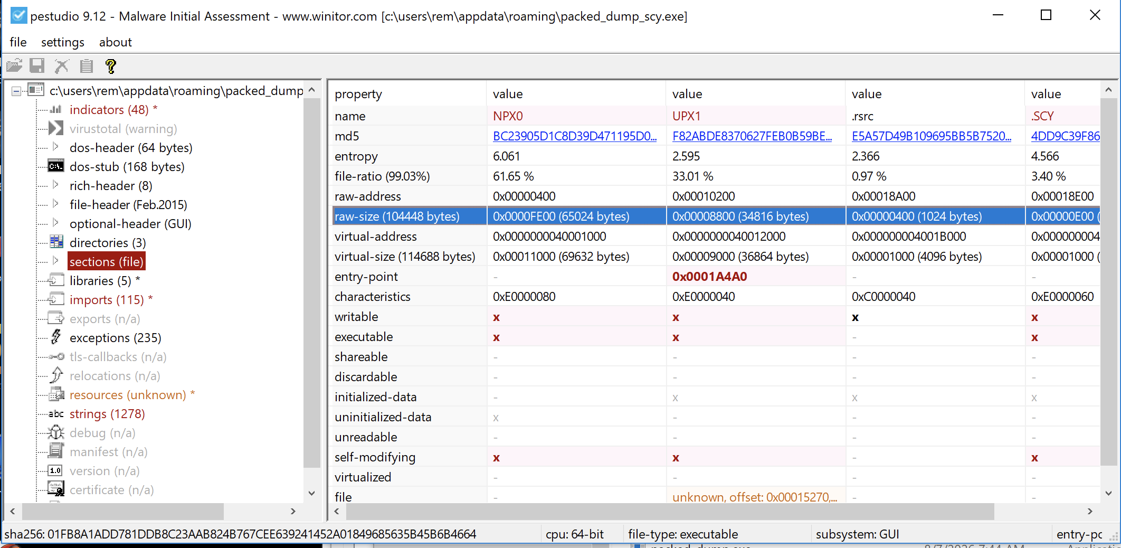1121x548 pixels.
Task: Click the crossed tools toolbar icon
Action: tap(62, 66)
